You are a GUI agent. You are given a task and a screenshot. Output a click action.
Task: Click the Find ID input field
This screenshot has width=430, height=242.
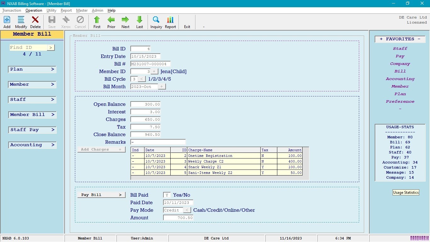(28, 48)
